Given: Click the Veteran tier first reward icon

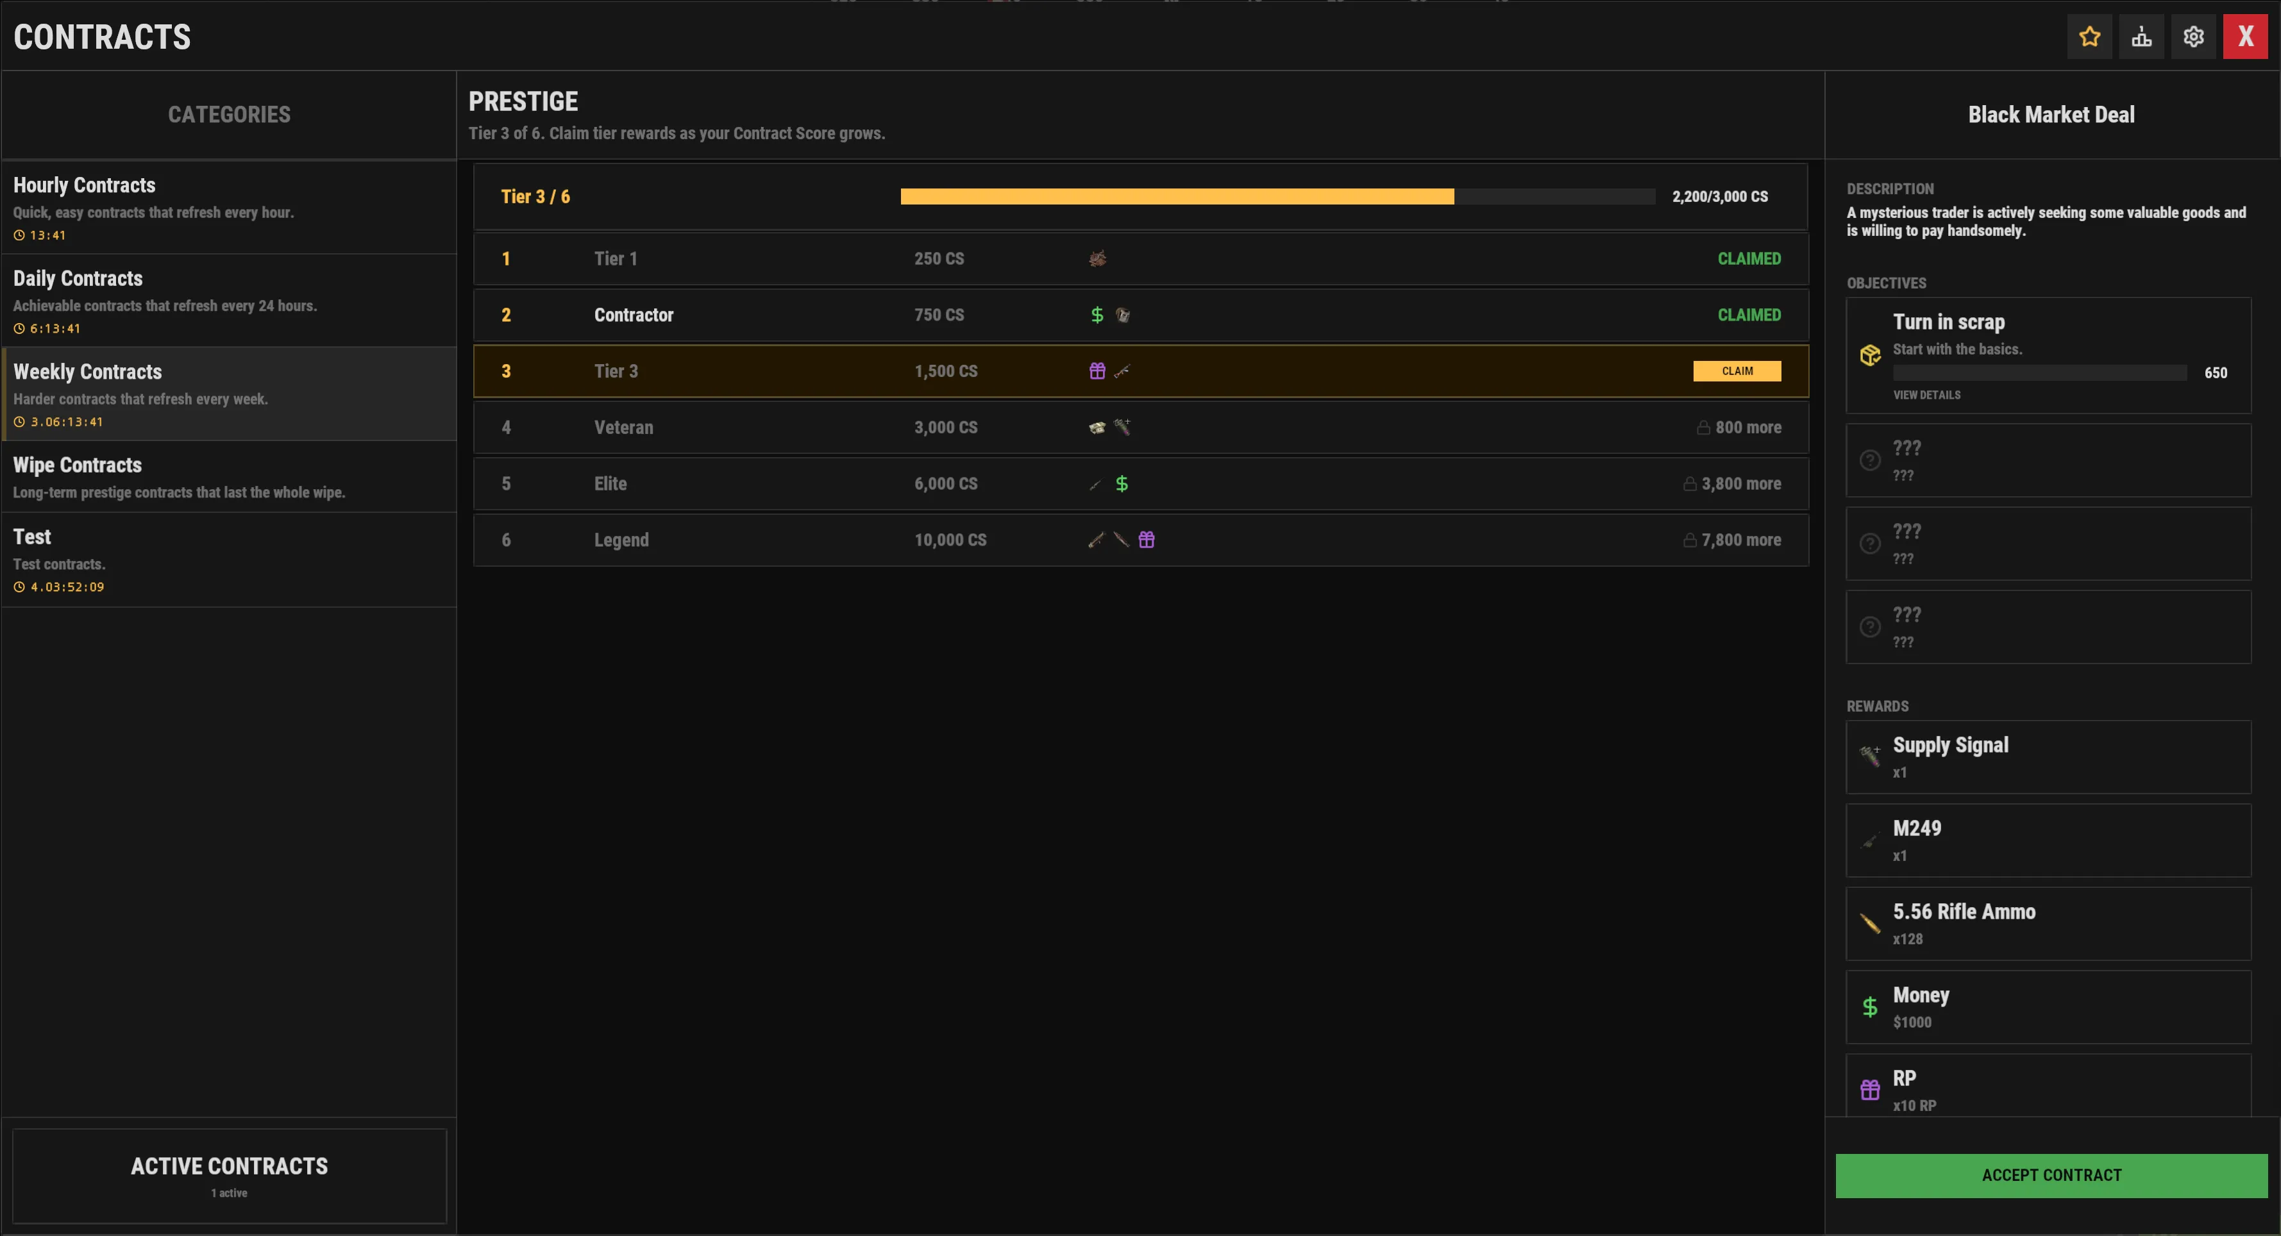Looking at the screenshot, I should [x=1097, y=428].
